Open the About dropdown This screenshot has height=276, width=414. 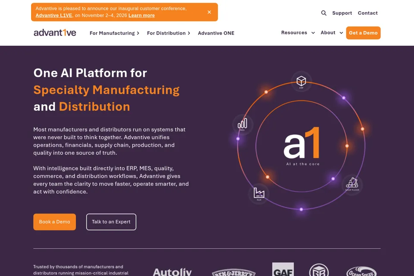(x=332, y=32)
